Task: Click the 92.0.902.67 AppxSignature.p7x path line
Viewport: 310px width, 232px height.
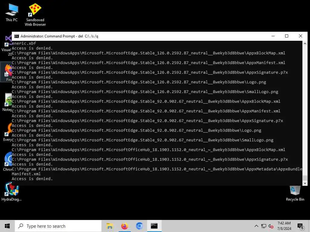Action: (147, 121)
